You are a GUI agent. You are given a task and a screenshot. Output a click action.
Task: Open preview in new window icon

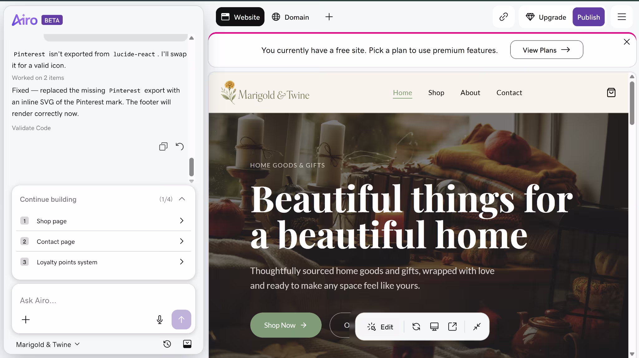click(452, 327)
